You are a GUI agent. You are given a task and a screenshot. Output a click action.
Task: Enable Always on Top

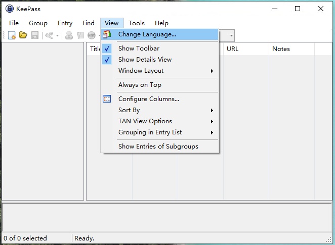tap(140, 85)
